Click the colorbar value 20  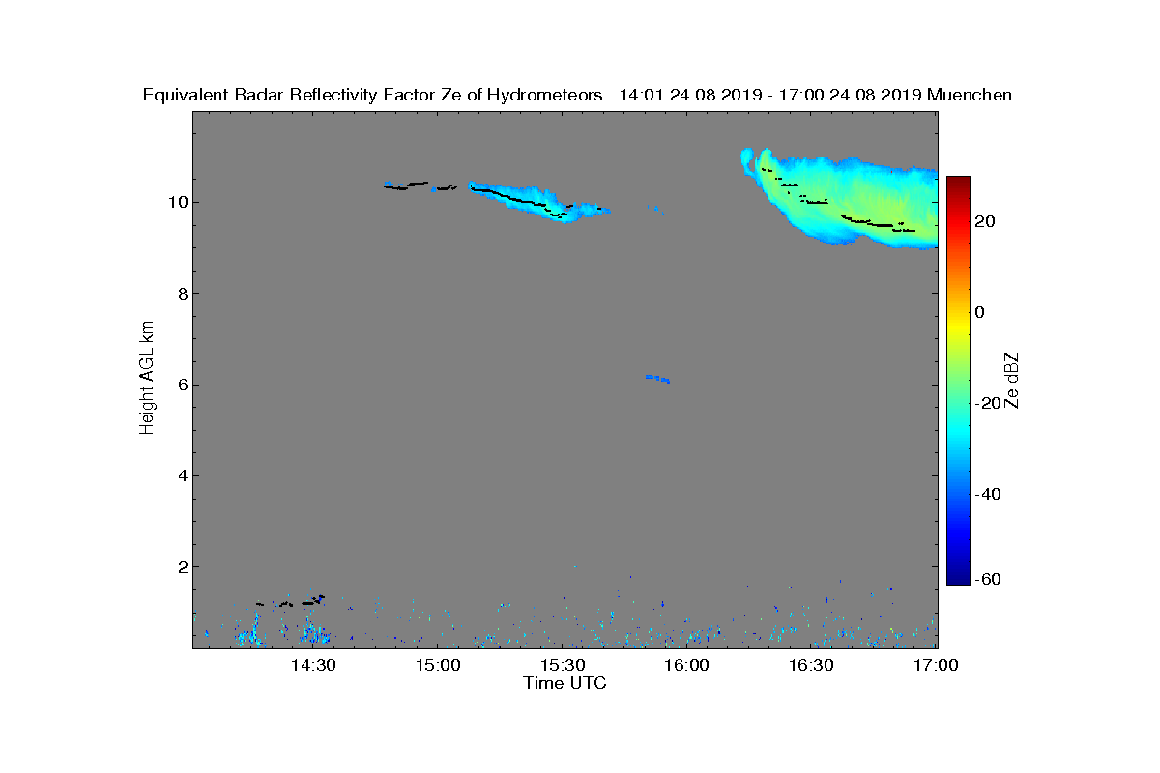(986, 221)
